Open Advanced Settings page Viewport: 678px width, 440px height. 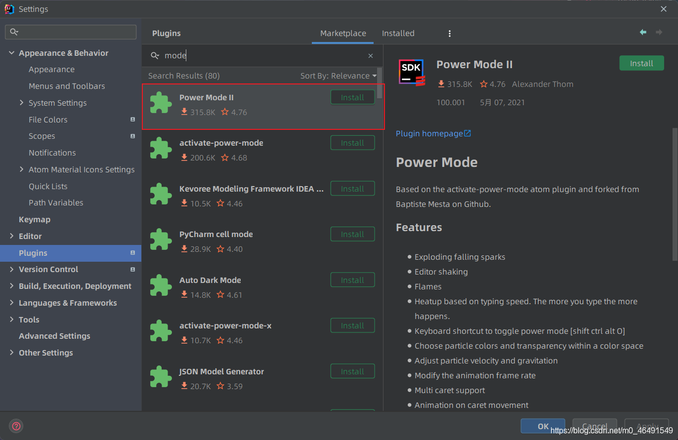pyautogui.click(x=54, y=336)
